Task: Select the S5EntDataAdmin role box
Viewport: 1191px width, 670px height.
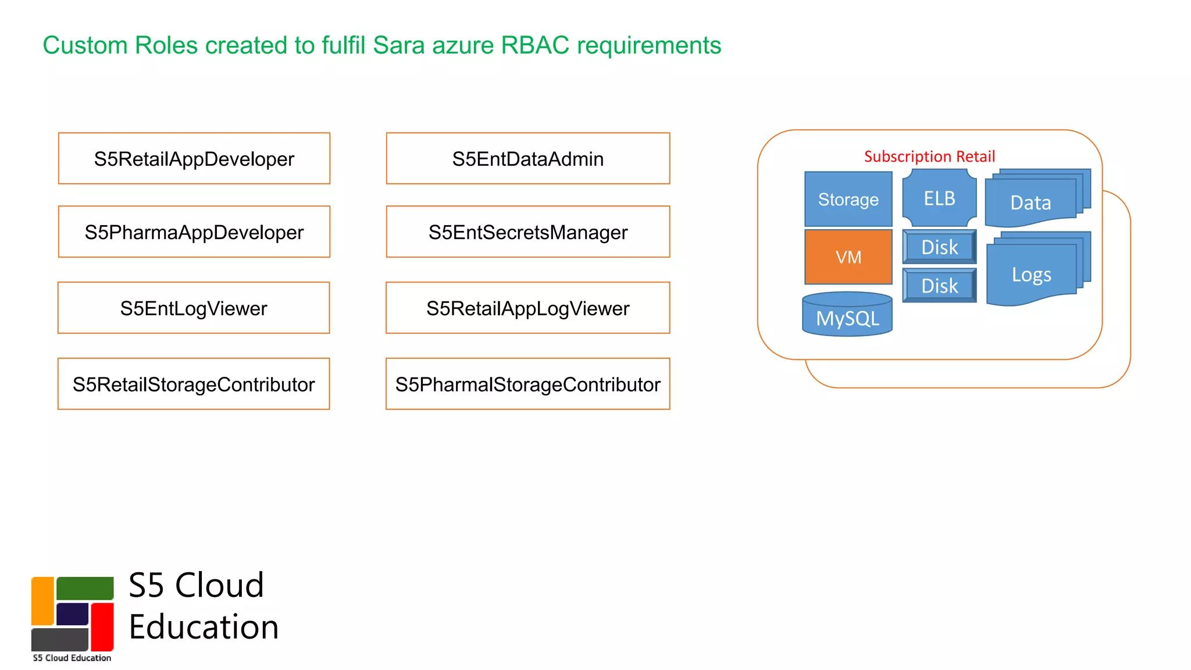Action: coord(528,159)
